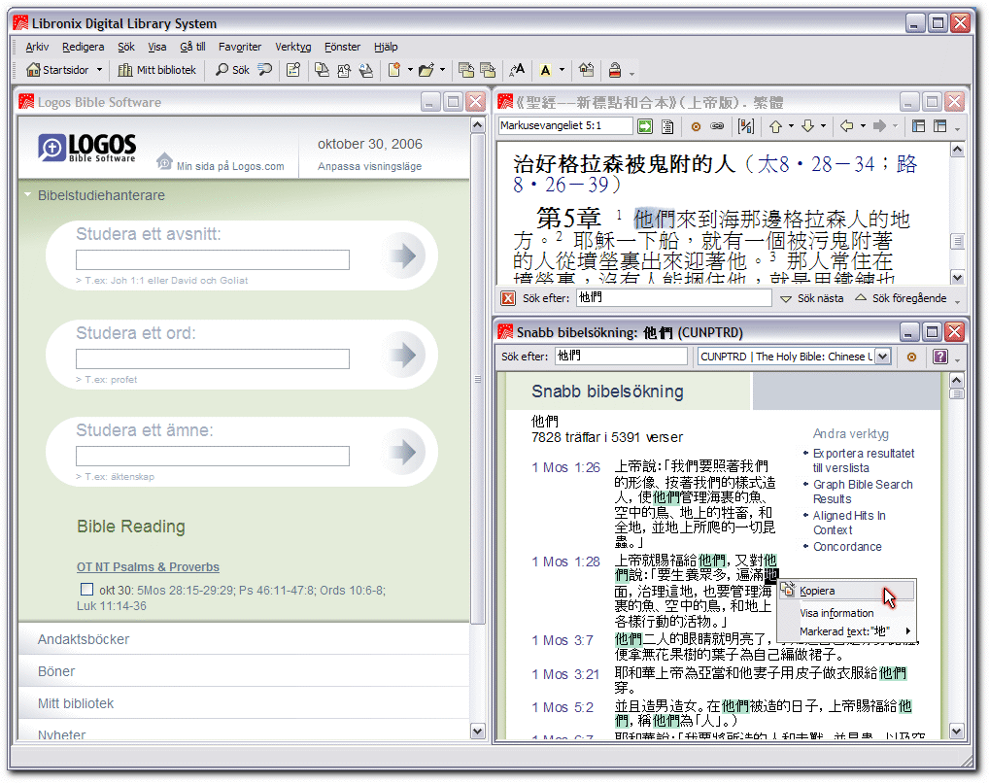
Task: Click the home icon beside Min sida på Logos.com
Action: [164, 161]
